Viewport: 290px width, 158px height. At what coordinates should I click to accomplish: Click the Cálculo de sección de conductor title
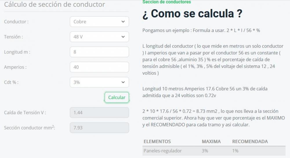click(x=55, y=4)
